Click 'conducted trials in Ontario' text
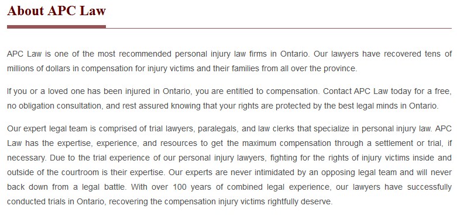Viewport: 457px width, 216px height. pos(56,201)
